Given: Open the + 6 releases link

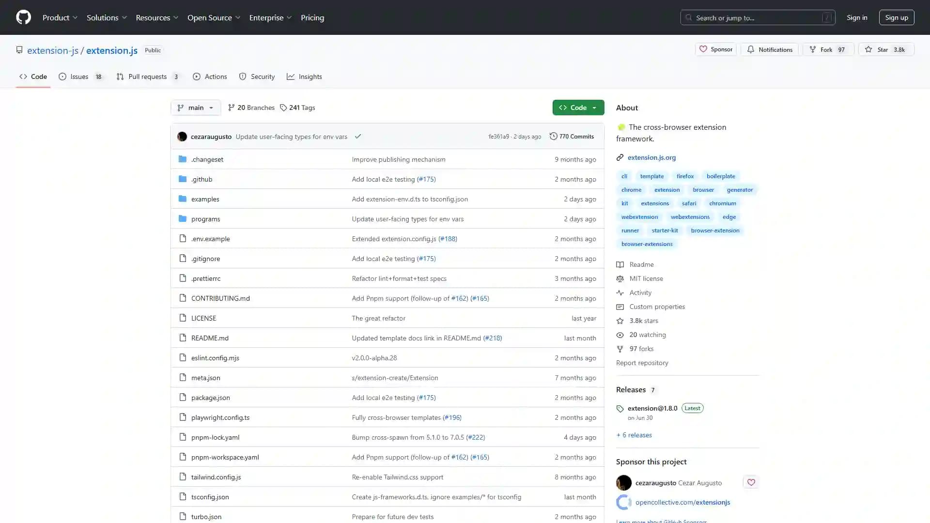Looking at the screenshot, I should [x=634, y=435].
